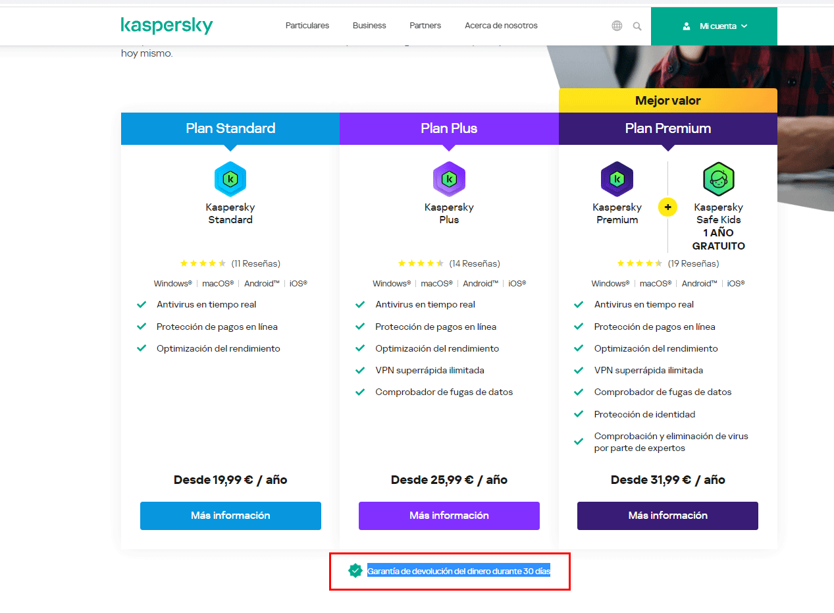
Task: Click the money-back guarantee badge icon
Action: pos(355,571)
